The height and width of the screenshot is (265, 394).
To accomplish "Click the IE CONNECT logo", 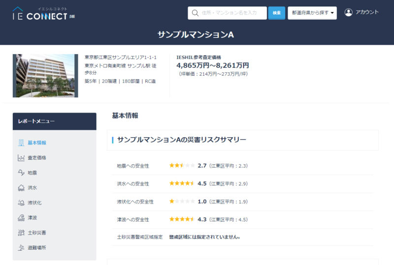I will point(44,14).
